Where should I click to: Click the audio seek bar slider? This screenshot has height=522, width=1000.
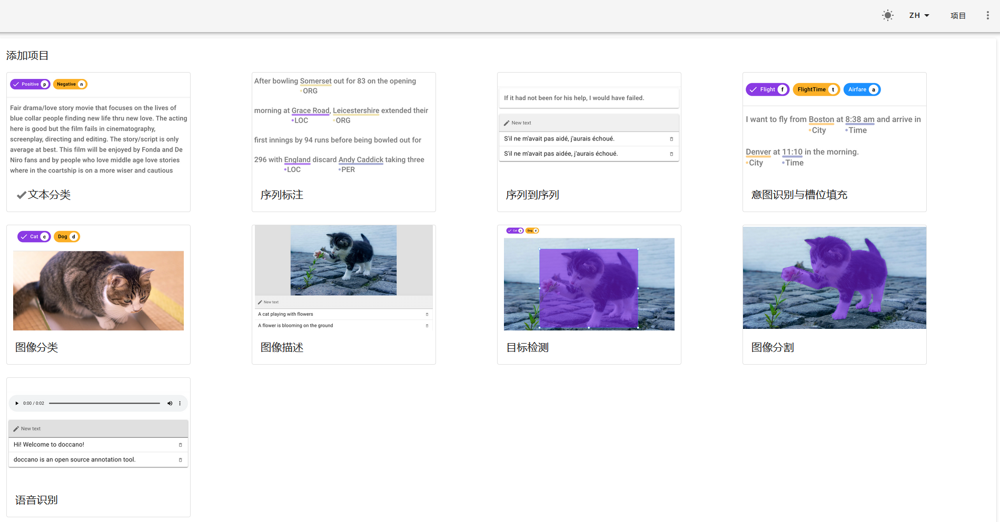pos(104,403)
